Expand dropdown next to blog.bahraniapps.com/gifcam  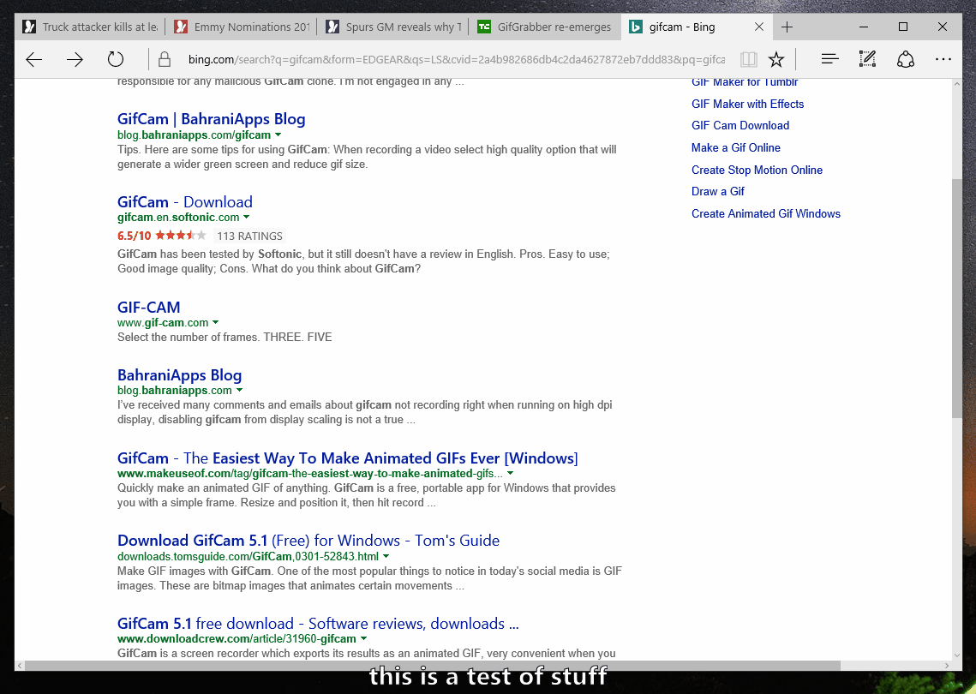pos(278,135)
